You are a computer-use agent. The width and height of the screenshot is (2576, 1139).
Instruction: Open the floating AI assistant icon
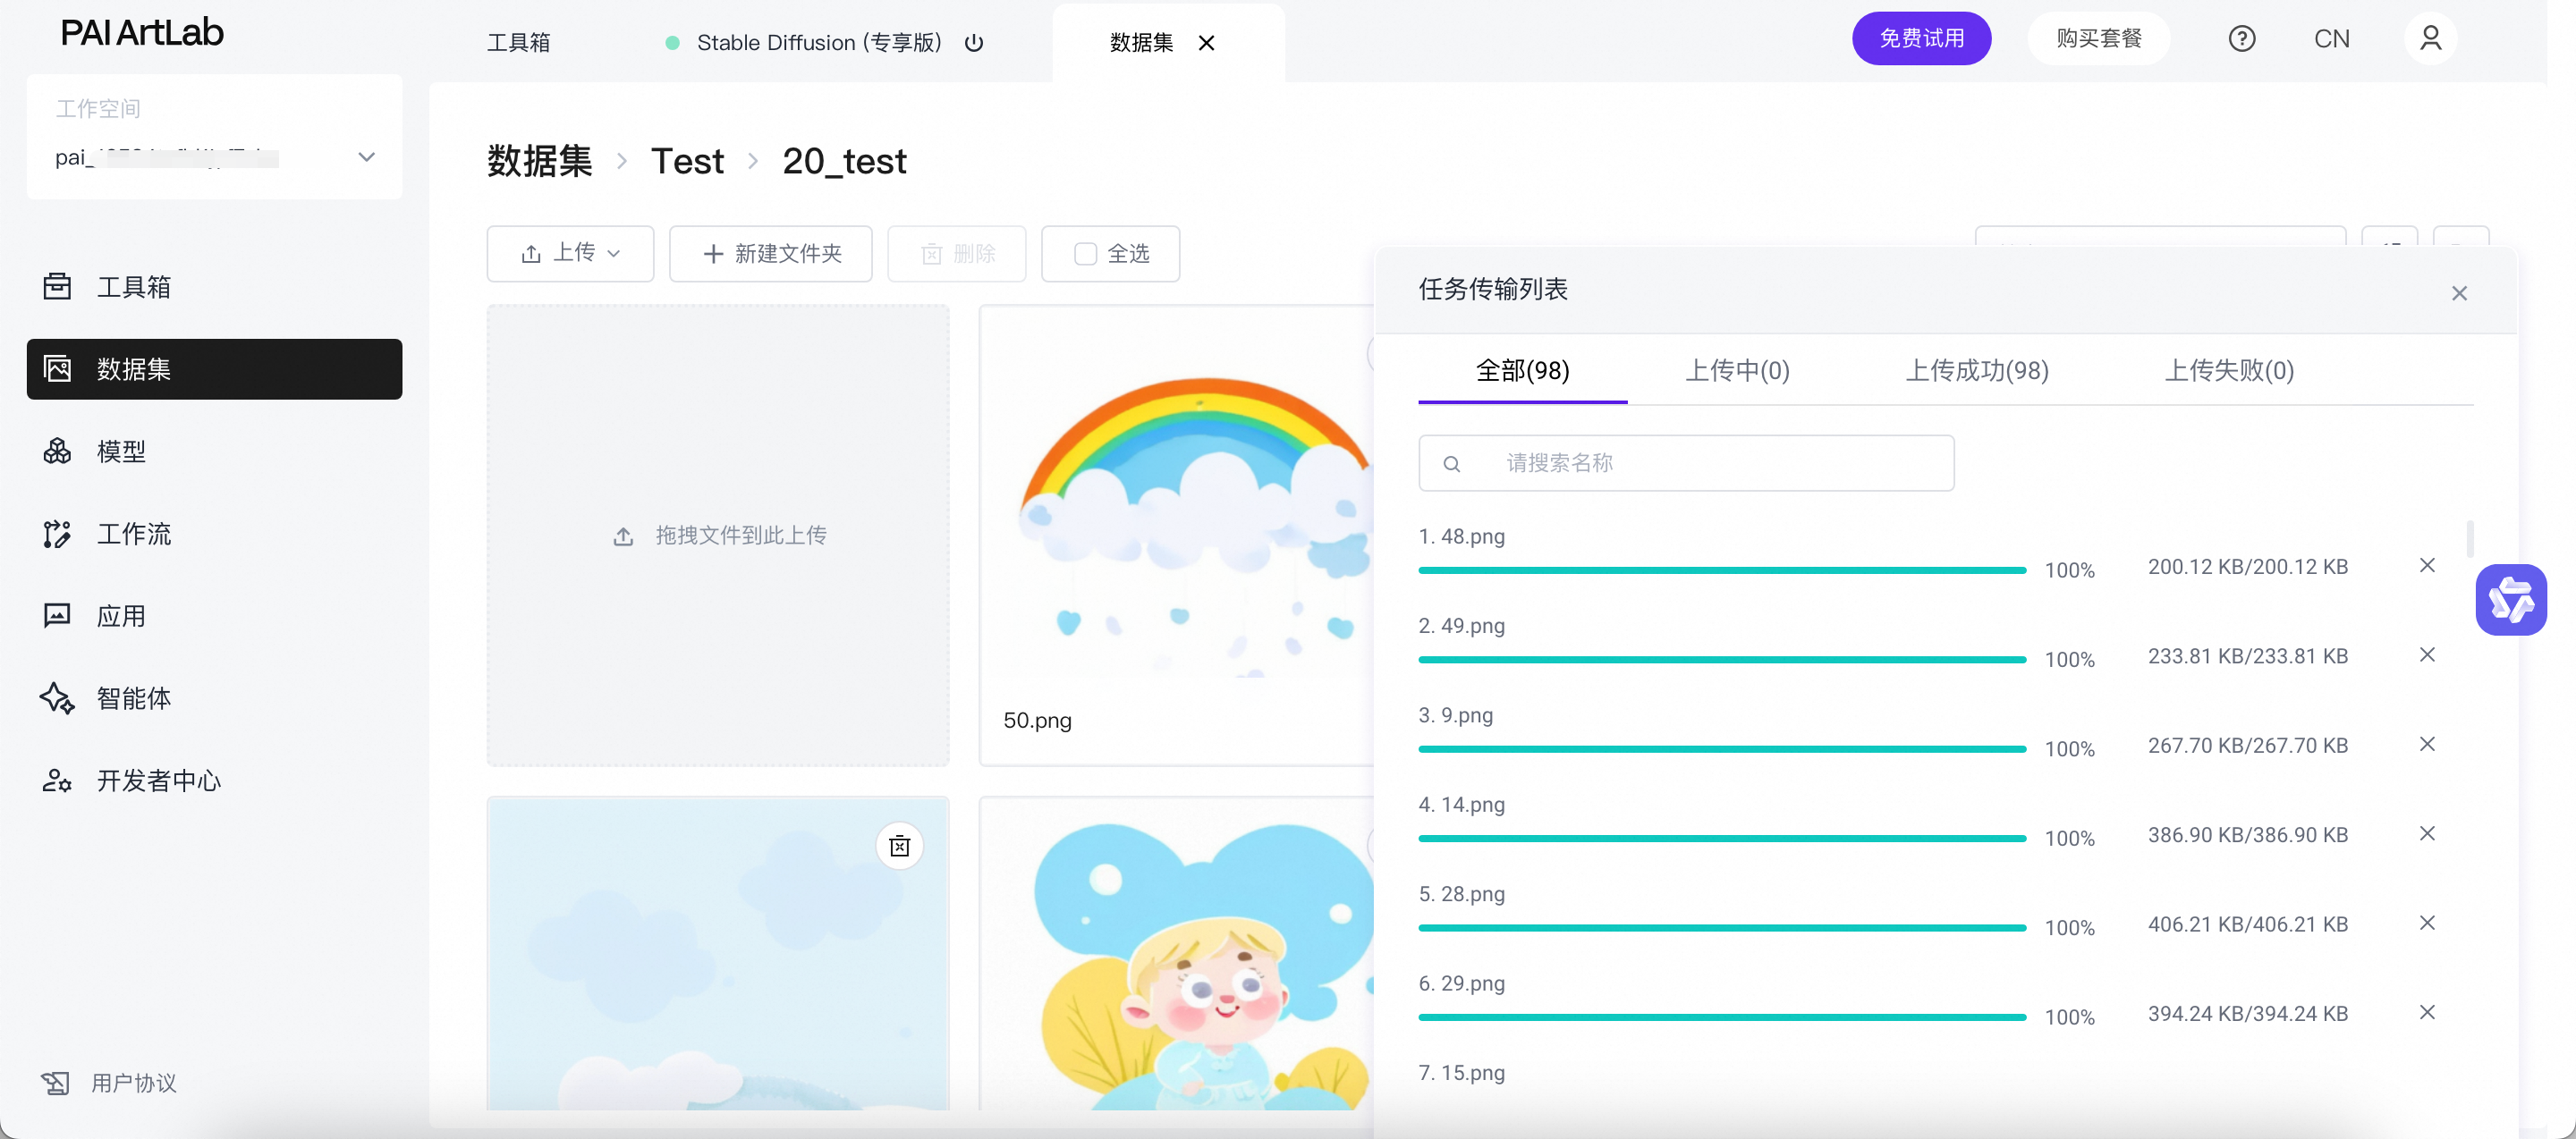(2510, 600)
